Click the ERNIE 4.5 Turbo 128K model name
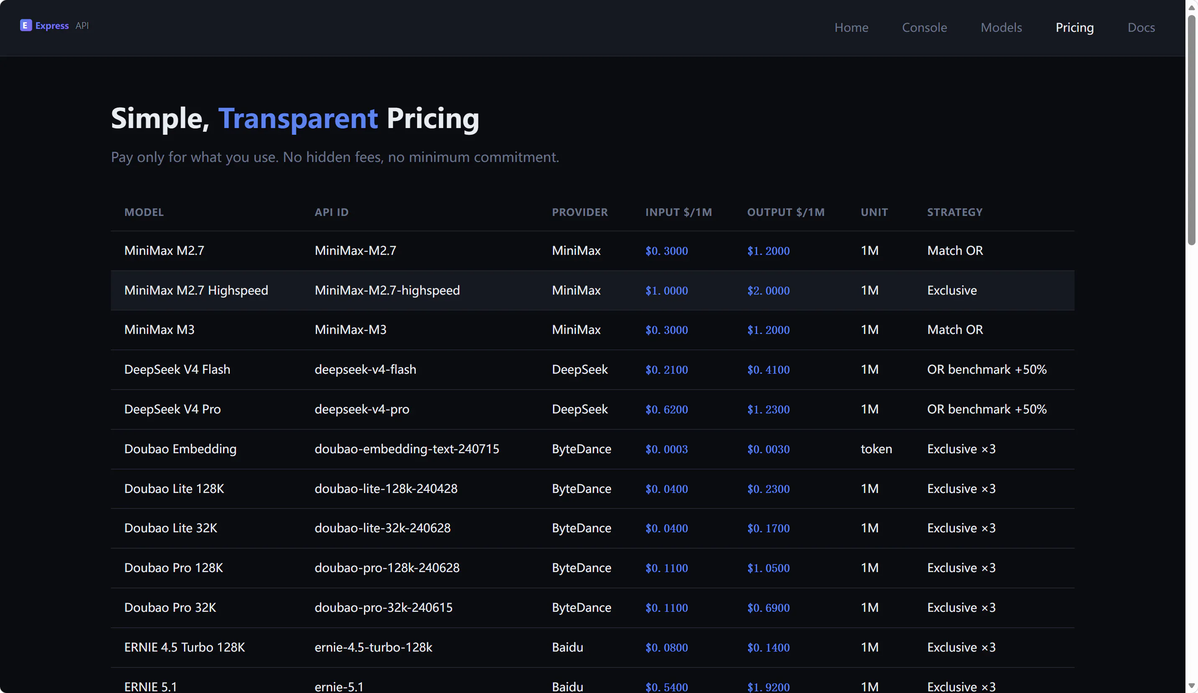 pyautogui.click(x=184, y=647)
